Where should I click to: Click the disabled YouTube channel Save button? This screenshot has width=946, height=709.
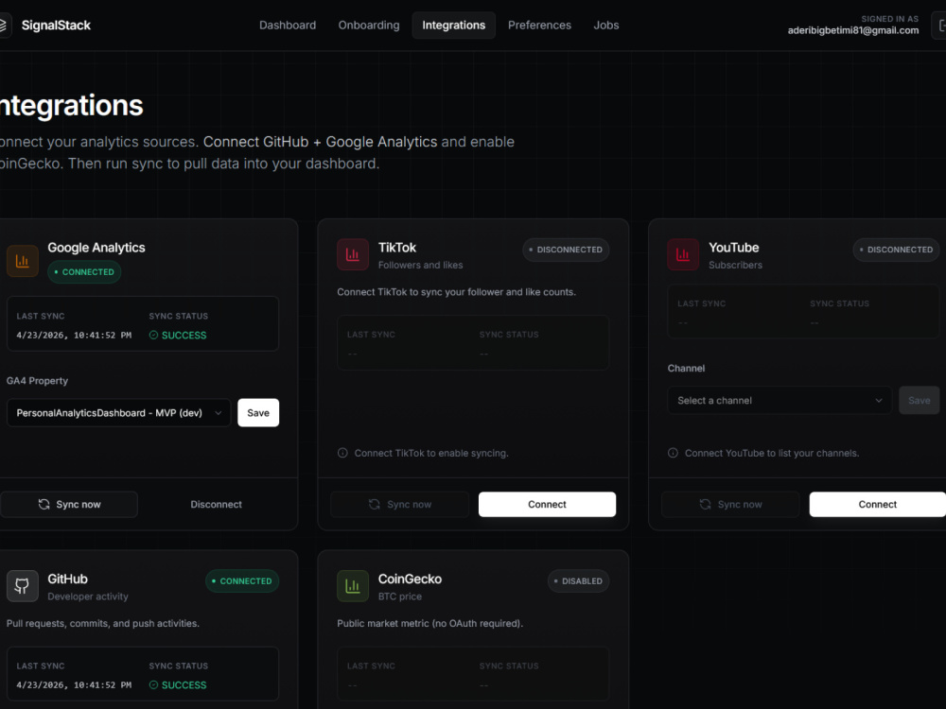point(919,400)
